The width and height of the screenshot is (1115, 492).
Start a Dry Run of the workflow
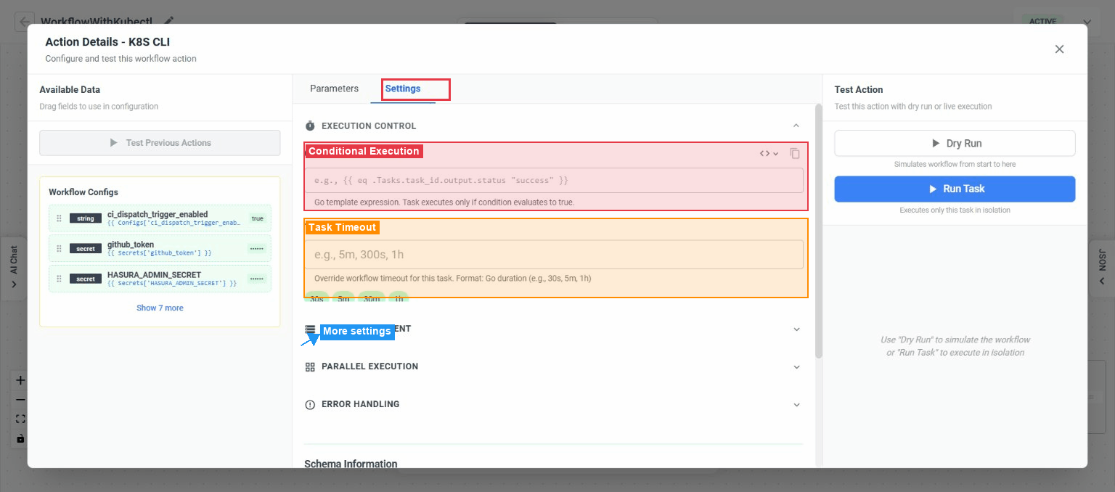point(955,143)
